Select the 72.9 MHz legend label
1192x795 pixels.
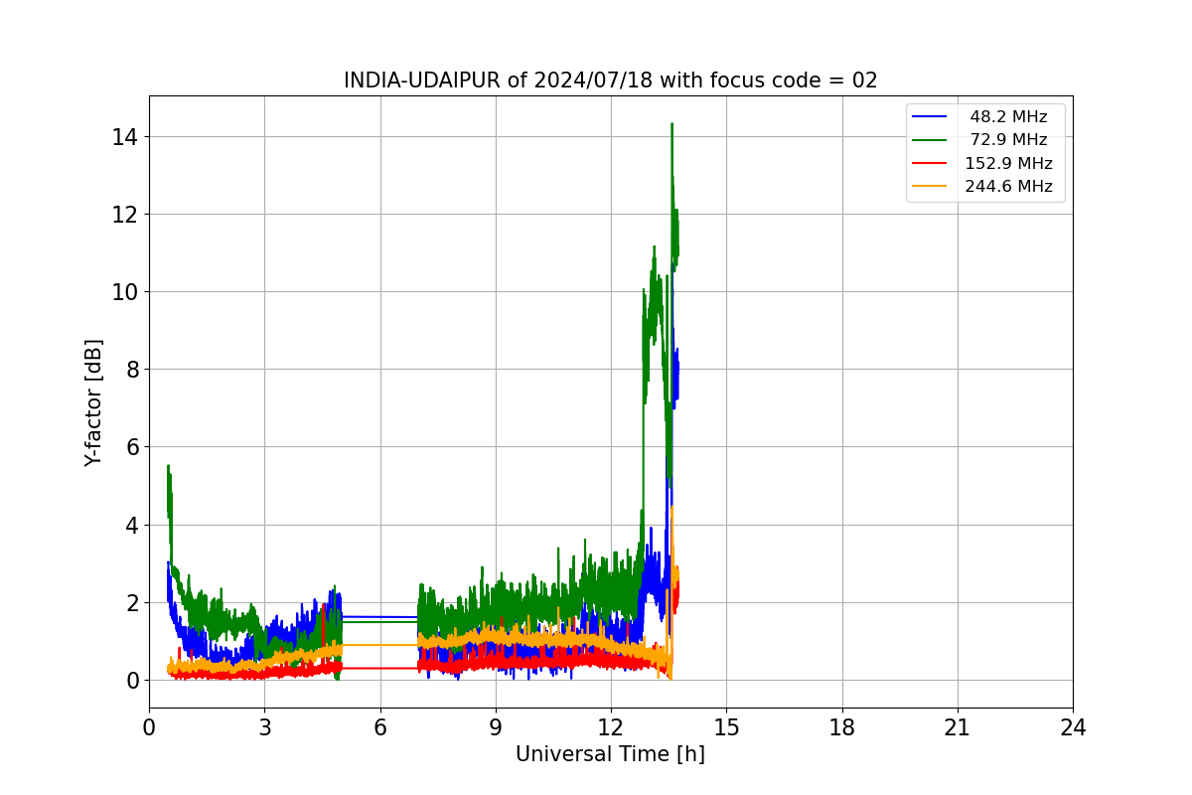point(1008,140)
